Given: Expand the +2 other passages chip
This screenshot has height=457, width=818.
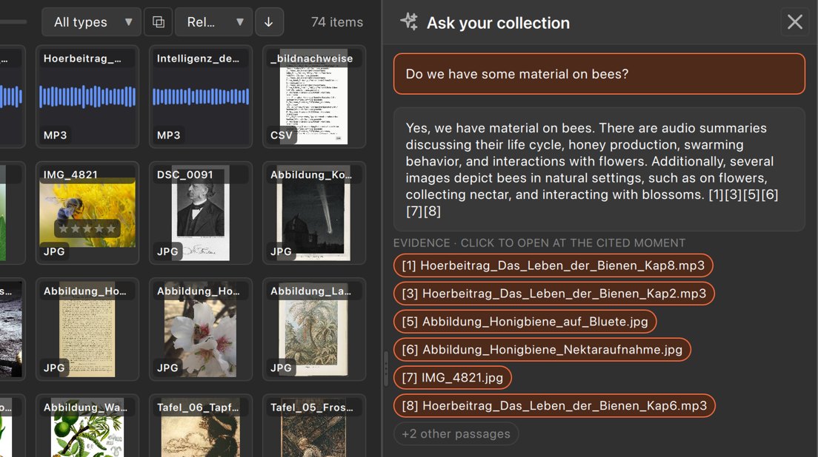Looking at the screenshot, I should [456, 433].
